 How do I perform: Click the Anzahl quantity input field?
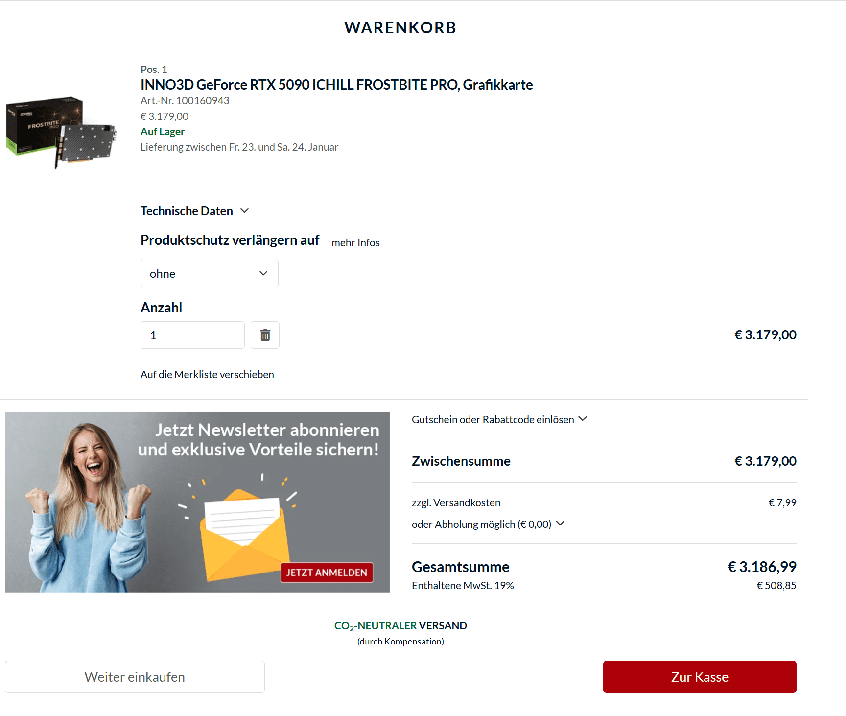pyautogui.click(x=192, y=335)
